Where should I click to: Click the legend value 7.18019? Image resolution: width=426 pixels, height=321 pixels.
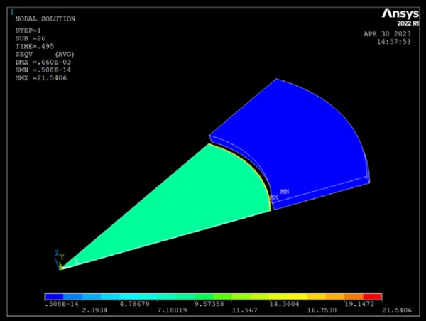coord(172,310)
